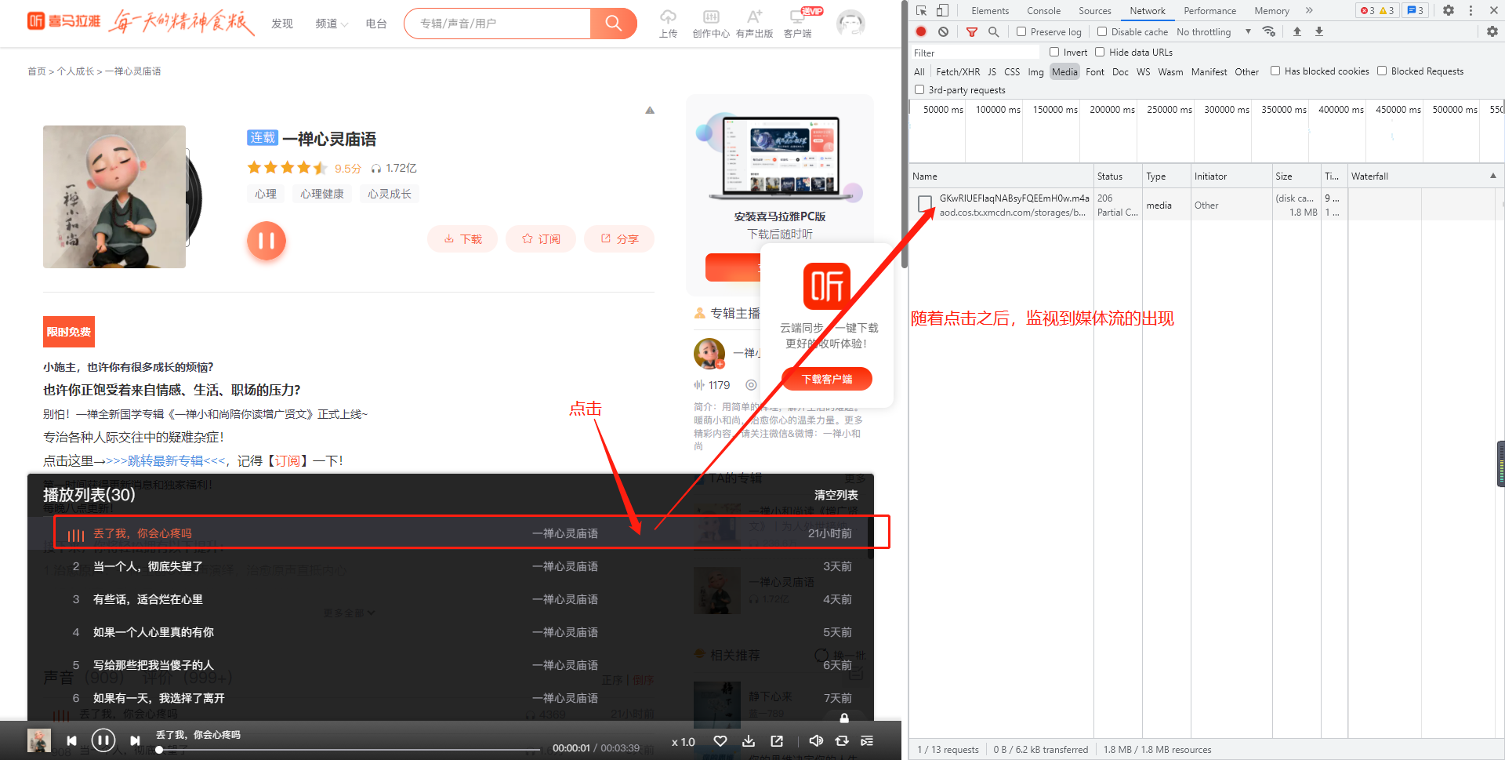Click the Import HAR upload arrow

[1297, 31]
